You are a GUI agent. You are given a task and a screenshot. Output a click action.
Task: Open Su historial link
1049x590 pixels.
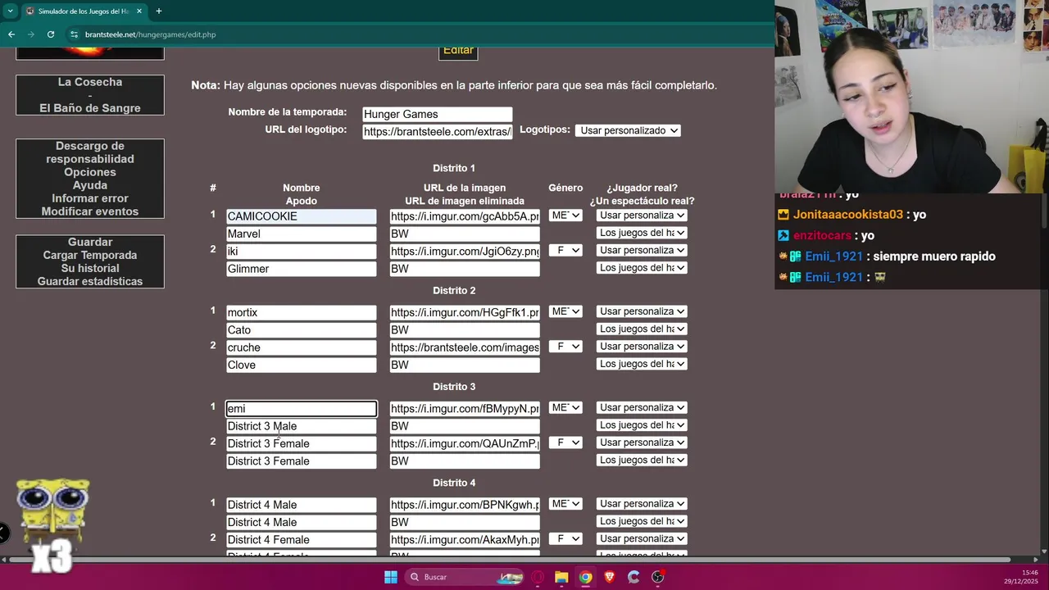click(x=90, y=268)
